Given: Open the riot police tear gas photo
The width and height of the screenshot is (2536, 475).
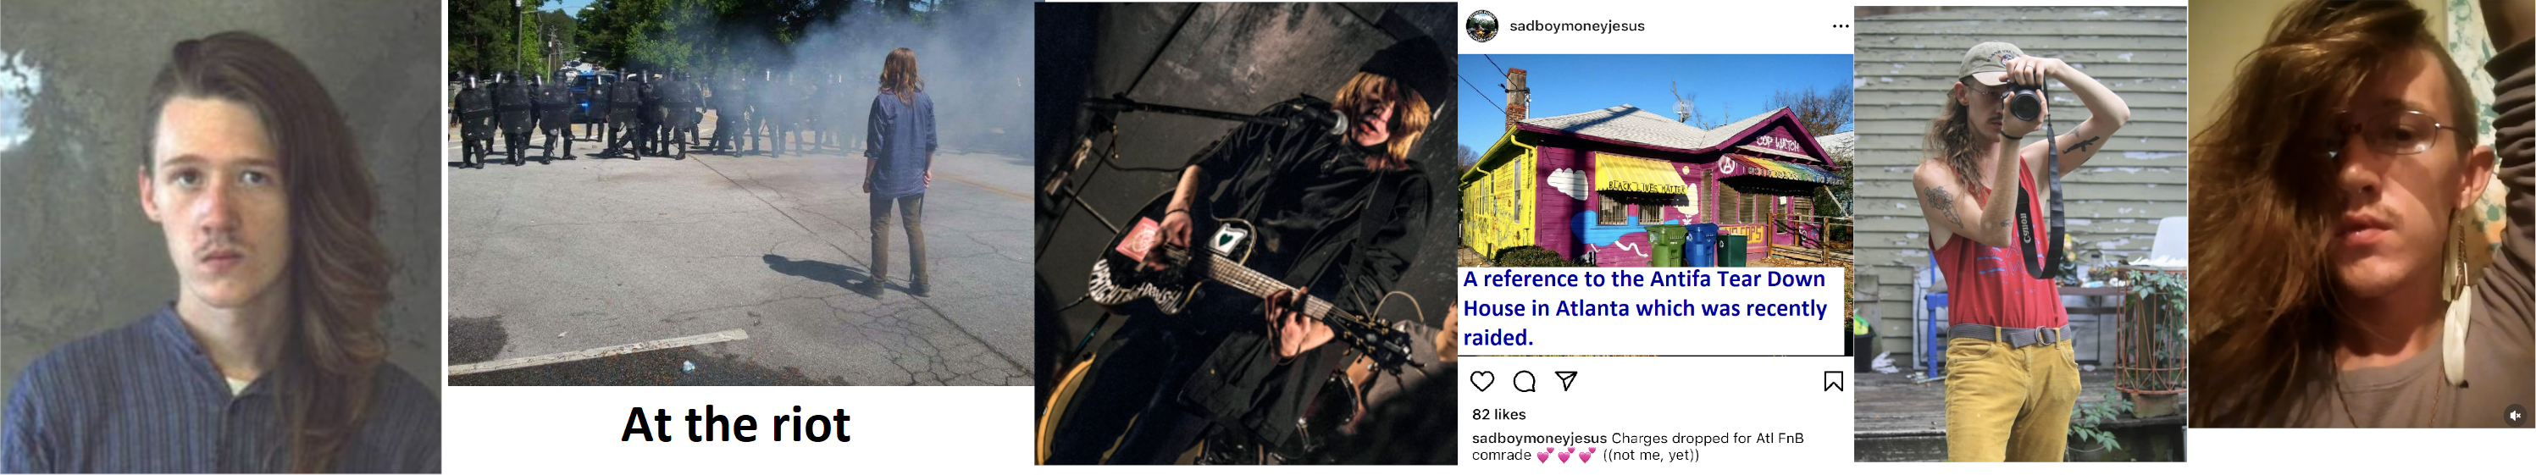Looking at the screenshot, I should 740,193.
